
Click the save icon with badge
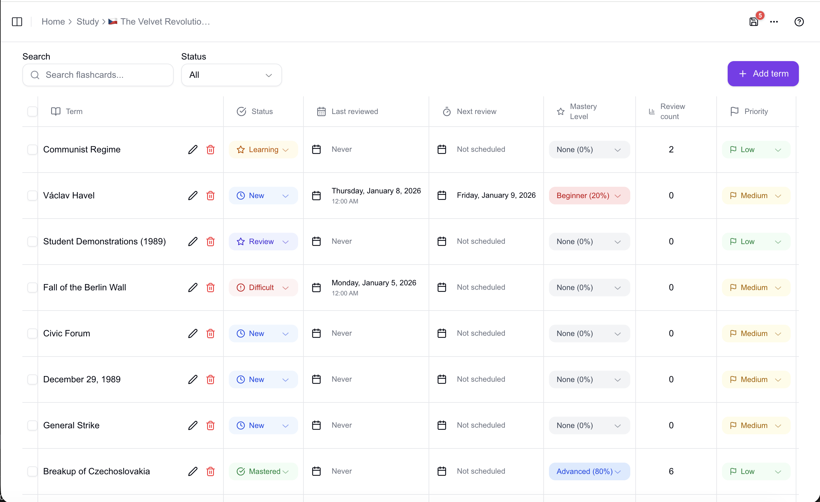754,22
